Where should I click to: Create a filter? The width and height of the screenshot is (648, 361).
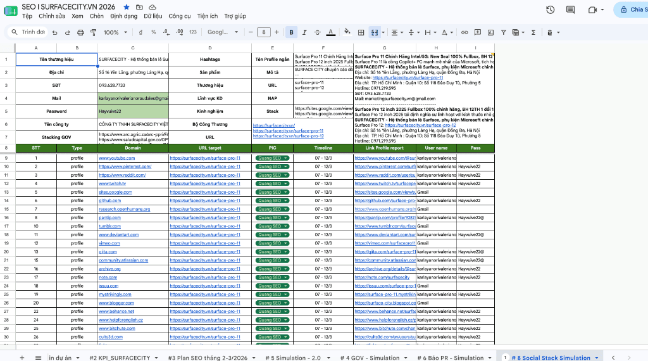point(503,32)
